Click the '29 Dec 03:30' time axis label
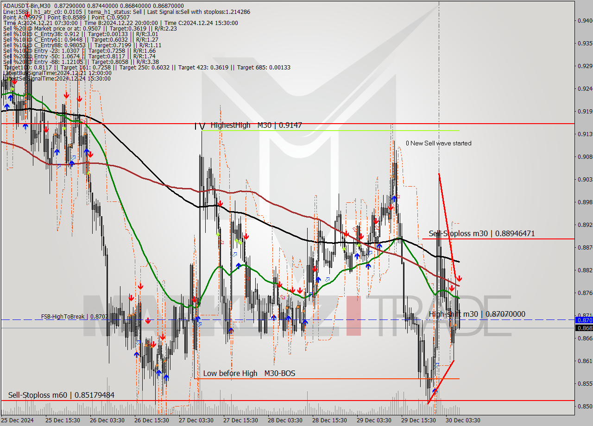Image resolution: width=593 pixels, height=426 pixels. pyautogui.click(x=374, y=420)
